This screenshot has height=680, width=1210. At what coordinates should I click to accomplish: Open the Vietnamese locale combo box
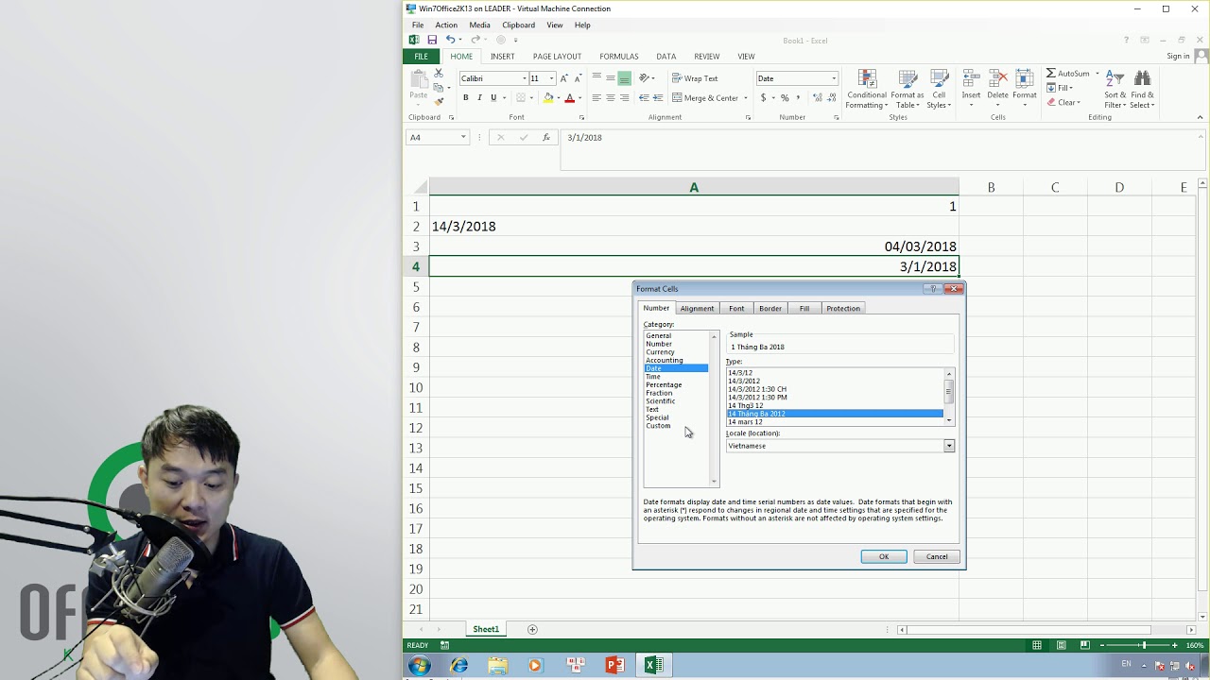click(x=840, y=446)
